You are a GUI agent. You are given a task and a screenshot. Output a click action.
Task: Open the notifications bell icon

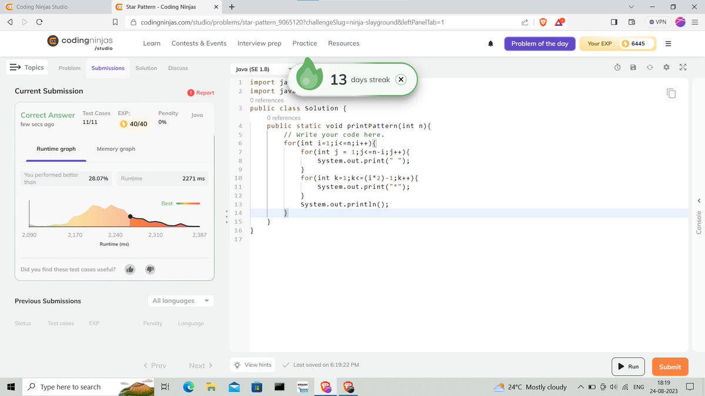[x=491, y=44]
